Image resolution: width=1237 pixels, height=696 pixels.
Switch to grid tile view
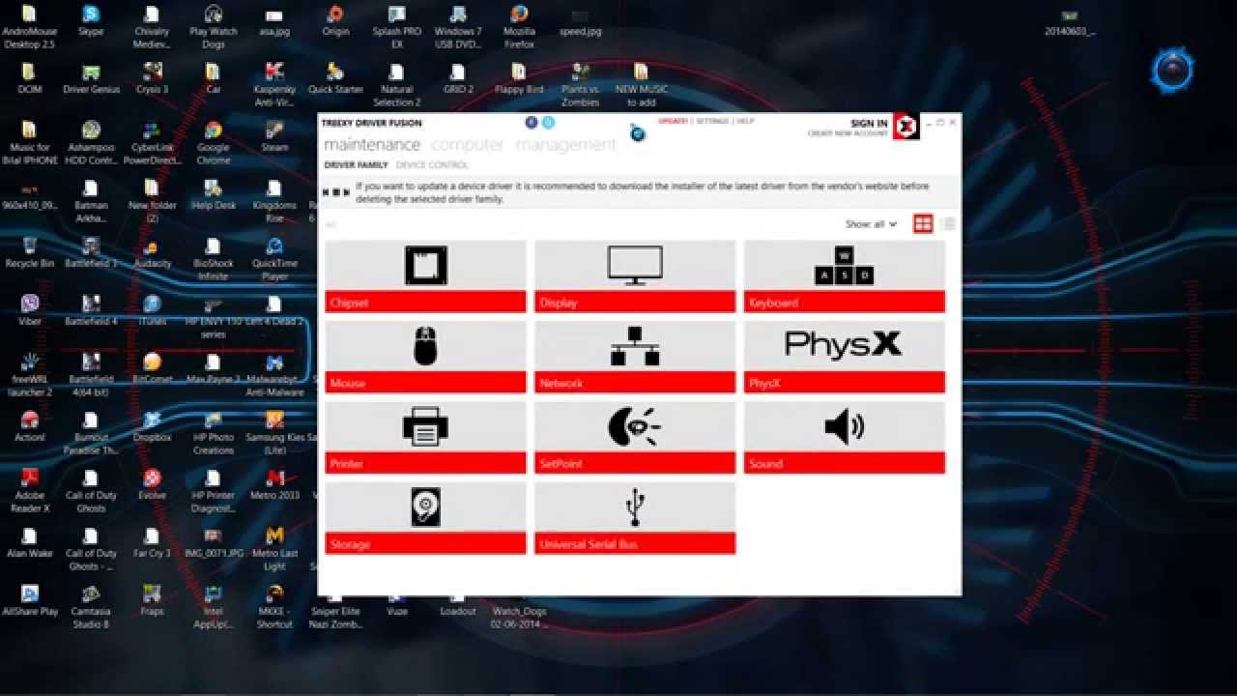(923, 224)
